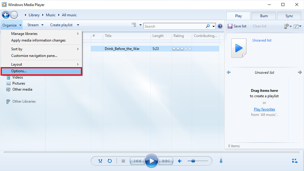304x171 pixels.
Task: Click the Unsaved list link
Action: 262,40
